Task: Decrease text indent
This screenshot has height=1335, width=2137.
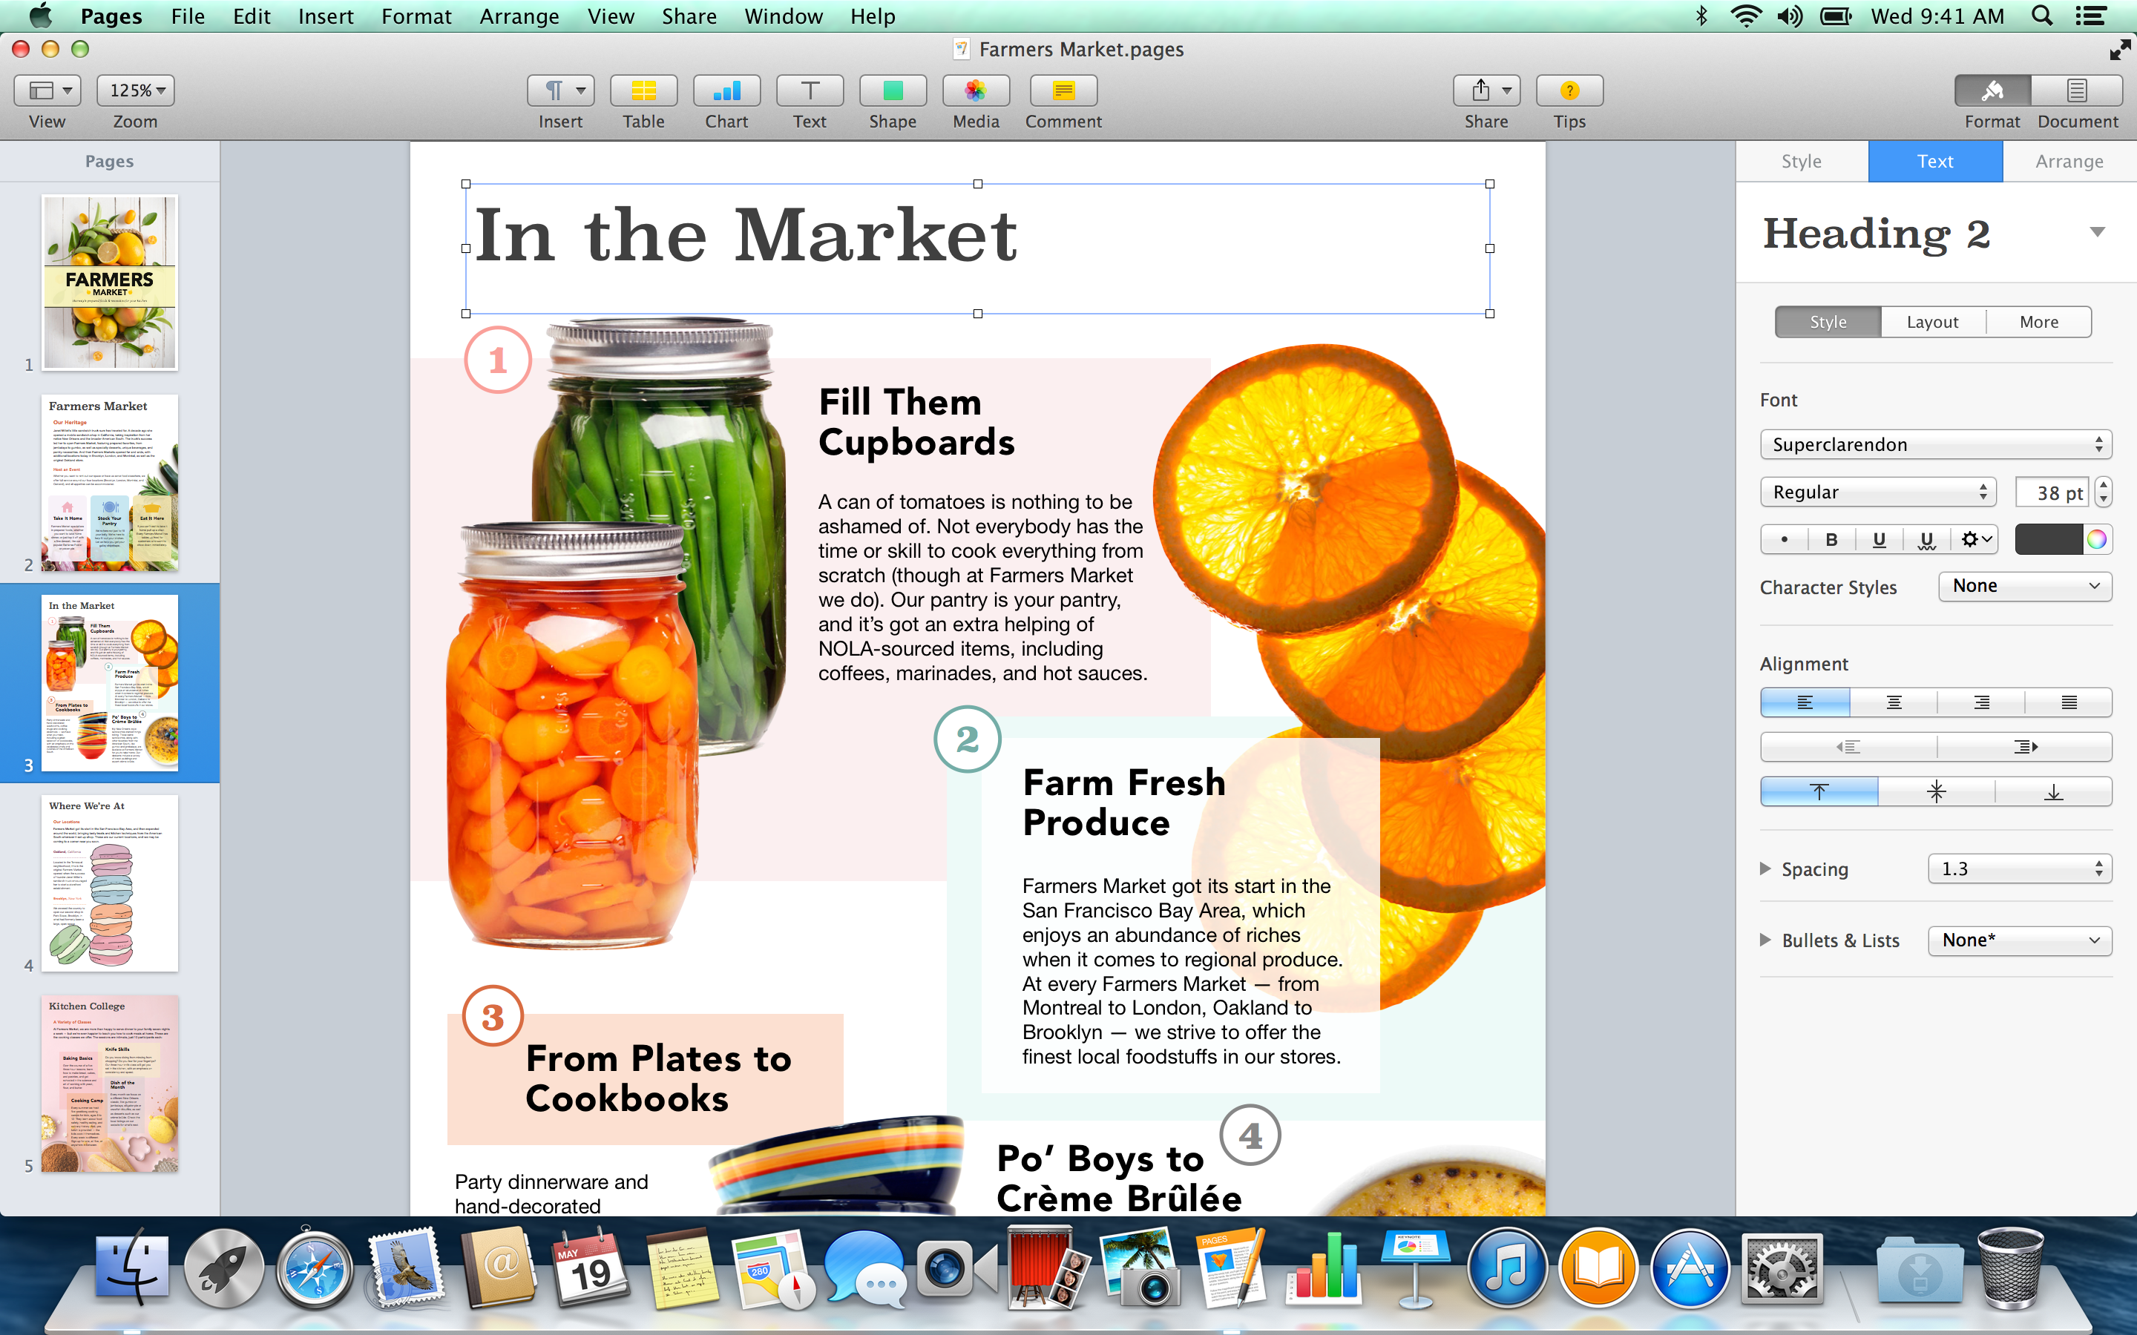Action: click(x=1848, y=747)
